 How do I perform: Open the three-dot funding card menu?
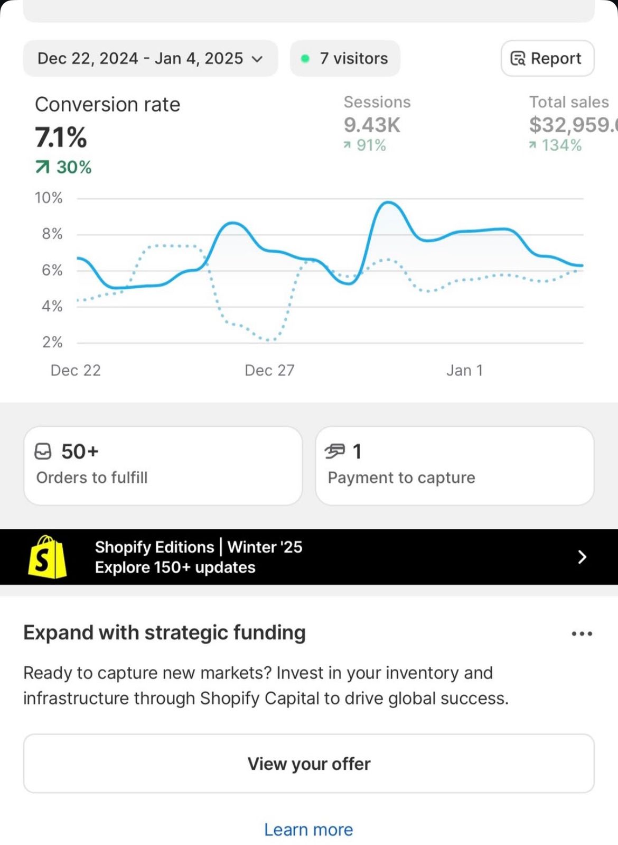point(582,633)
